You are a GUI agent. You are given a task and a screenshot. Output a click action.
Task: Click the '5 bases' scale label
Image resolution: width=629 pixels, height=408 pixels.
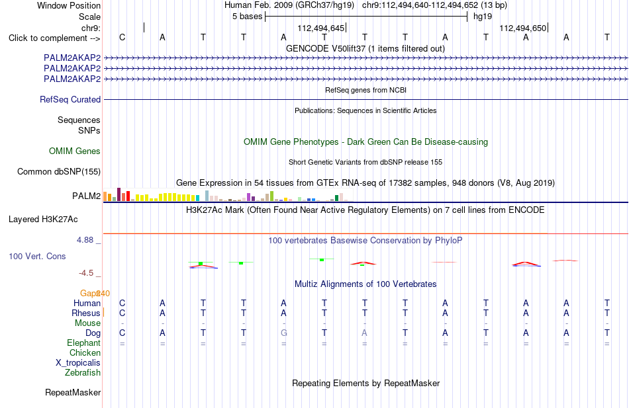247,17
